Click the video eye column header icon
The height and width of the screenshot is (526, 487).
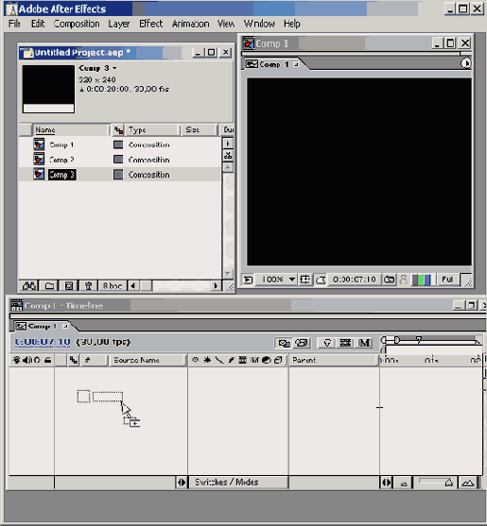point(16,360)
